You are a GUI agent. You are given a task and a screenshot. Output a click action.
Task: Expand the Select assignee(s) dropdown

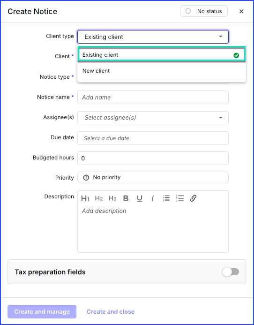pos(153,118)
